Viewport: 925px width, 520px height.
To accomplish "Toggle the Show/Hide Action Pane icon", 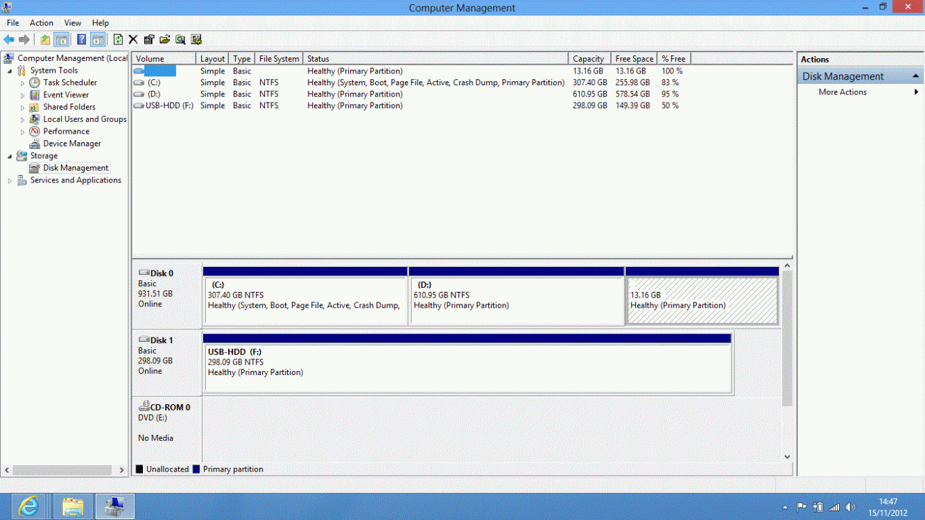I will [x=98, y=40].
